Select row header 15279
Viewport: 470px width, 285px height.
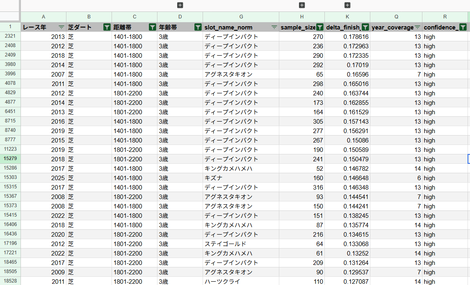(10, 158)
